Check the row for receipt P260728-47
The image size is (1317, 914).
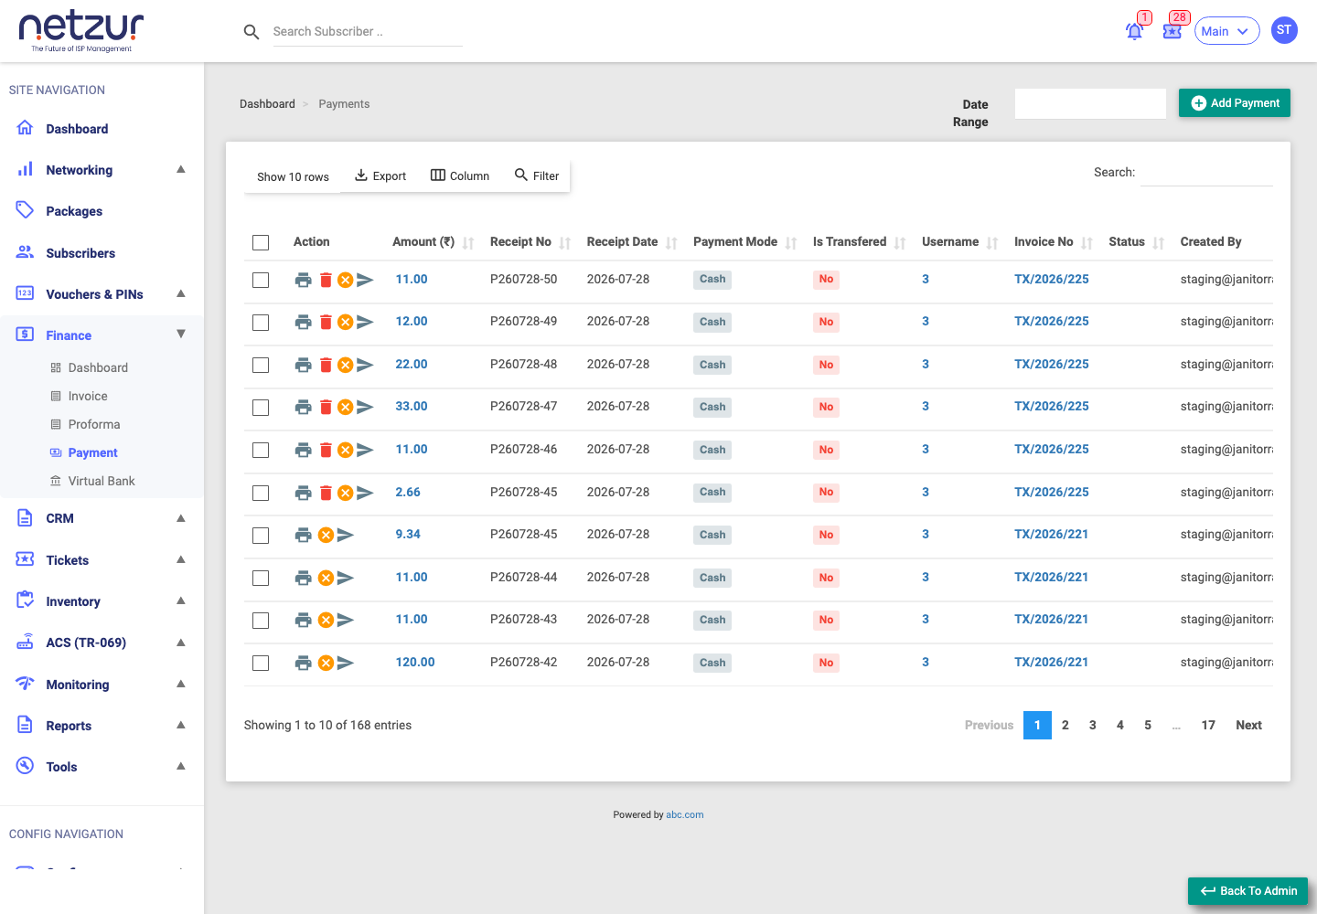[x=261, y=408]
